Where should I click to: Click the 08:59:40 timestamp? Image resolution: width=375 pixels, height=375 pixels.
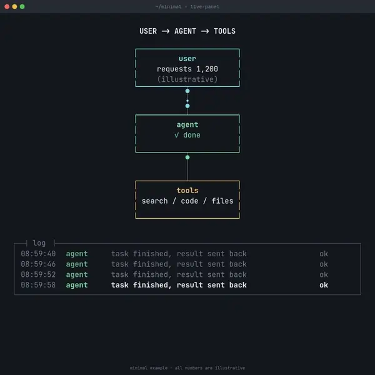pos(38,254)
